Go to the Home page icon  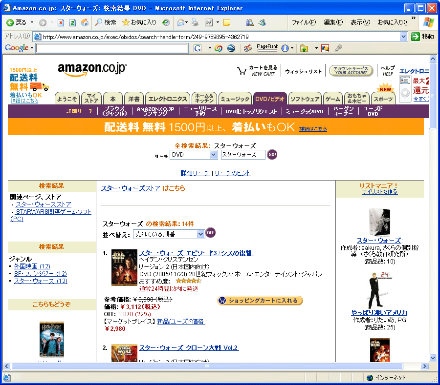(x=85, y=22)
